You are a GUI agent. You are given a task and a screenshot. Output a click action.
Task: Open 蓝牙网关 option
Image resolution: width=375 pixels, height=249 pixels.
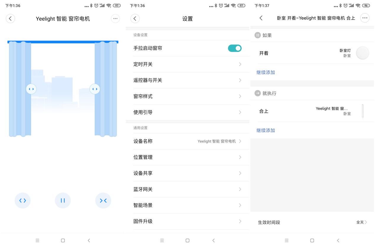187,189
